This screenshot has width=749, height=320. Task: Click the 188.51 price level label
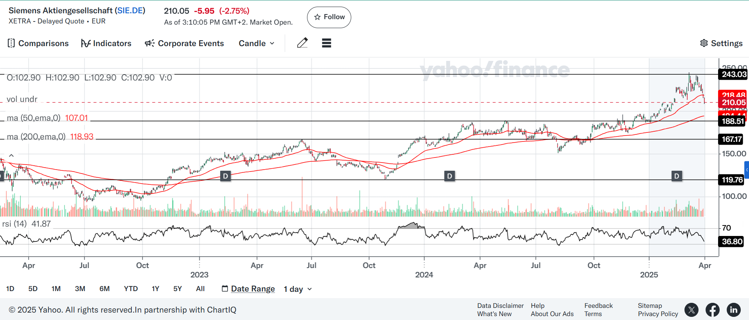pyautogui.click(x=732, y=121)
